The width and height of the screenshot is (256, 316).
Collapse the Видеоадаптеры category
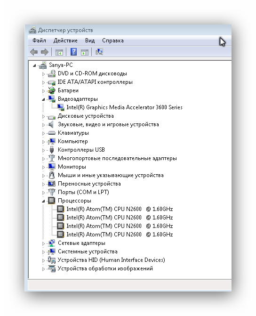click(43, 99)
